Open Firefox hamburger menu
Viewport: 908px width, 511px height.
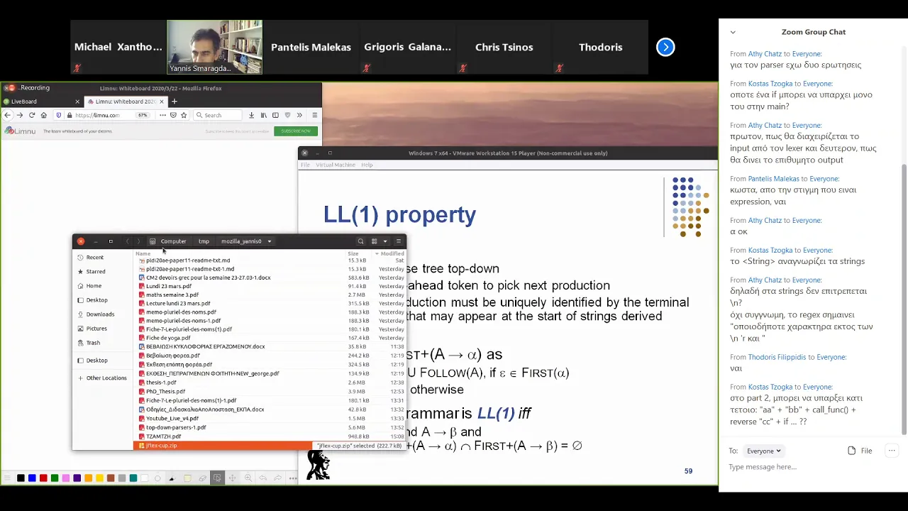point(314,115)
